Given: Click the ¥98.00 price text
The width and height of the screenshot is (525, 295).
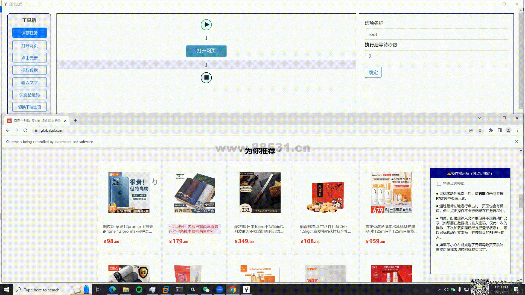Looking at the screenshot, I should point(111,241).
